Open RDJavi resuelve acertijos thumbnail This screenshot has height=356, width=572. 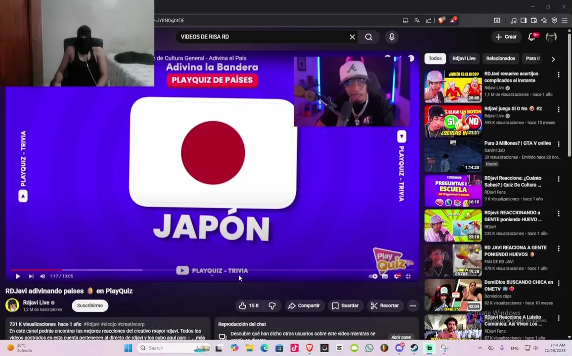click(453, 87)
